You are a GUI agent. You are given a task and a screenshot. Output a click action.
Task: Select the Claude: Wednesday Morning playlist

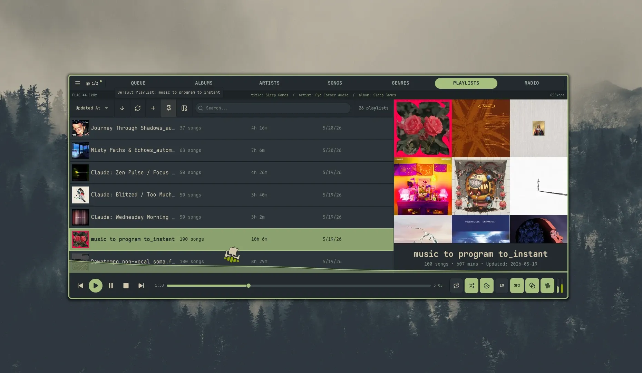click(x=232, y=217)
